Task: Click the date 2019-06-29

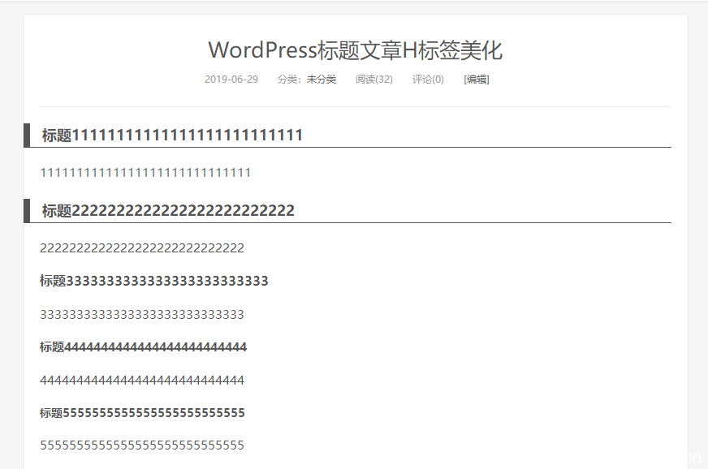Action: pos(231,80)
